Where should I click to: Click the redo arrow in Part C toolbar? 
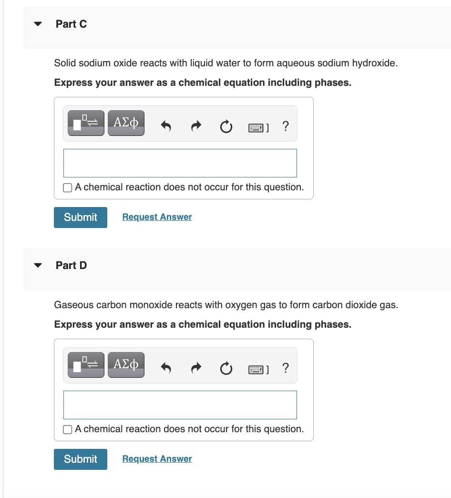196,126
